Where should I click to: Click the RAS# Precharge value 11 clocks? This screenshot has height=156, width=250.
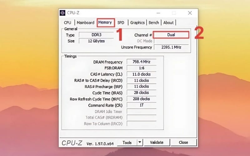(x=142, y=86)
